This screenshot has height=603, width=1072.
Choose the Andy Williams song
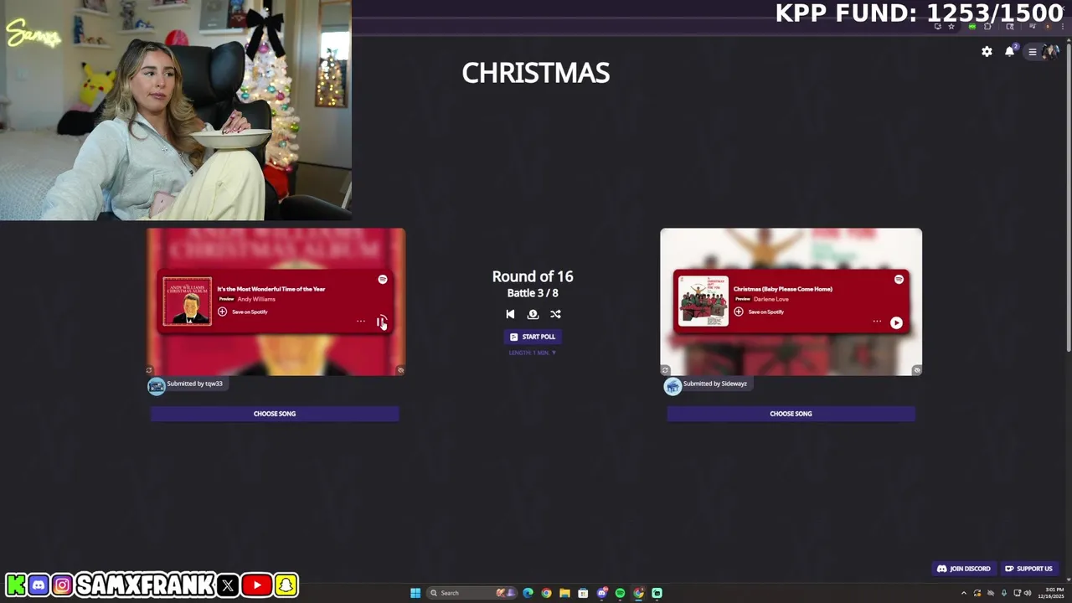(x=275, y=414)
